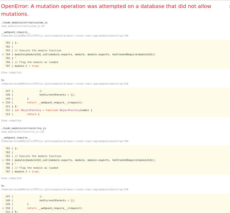
Task: Open the bootstrap:784 path below errno.js
Action: (x=65, y=141)
